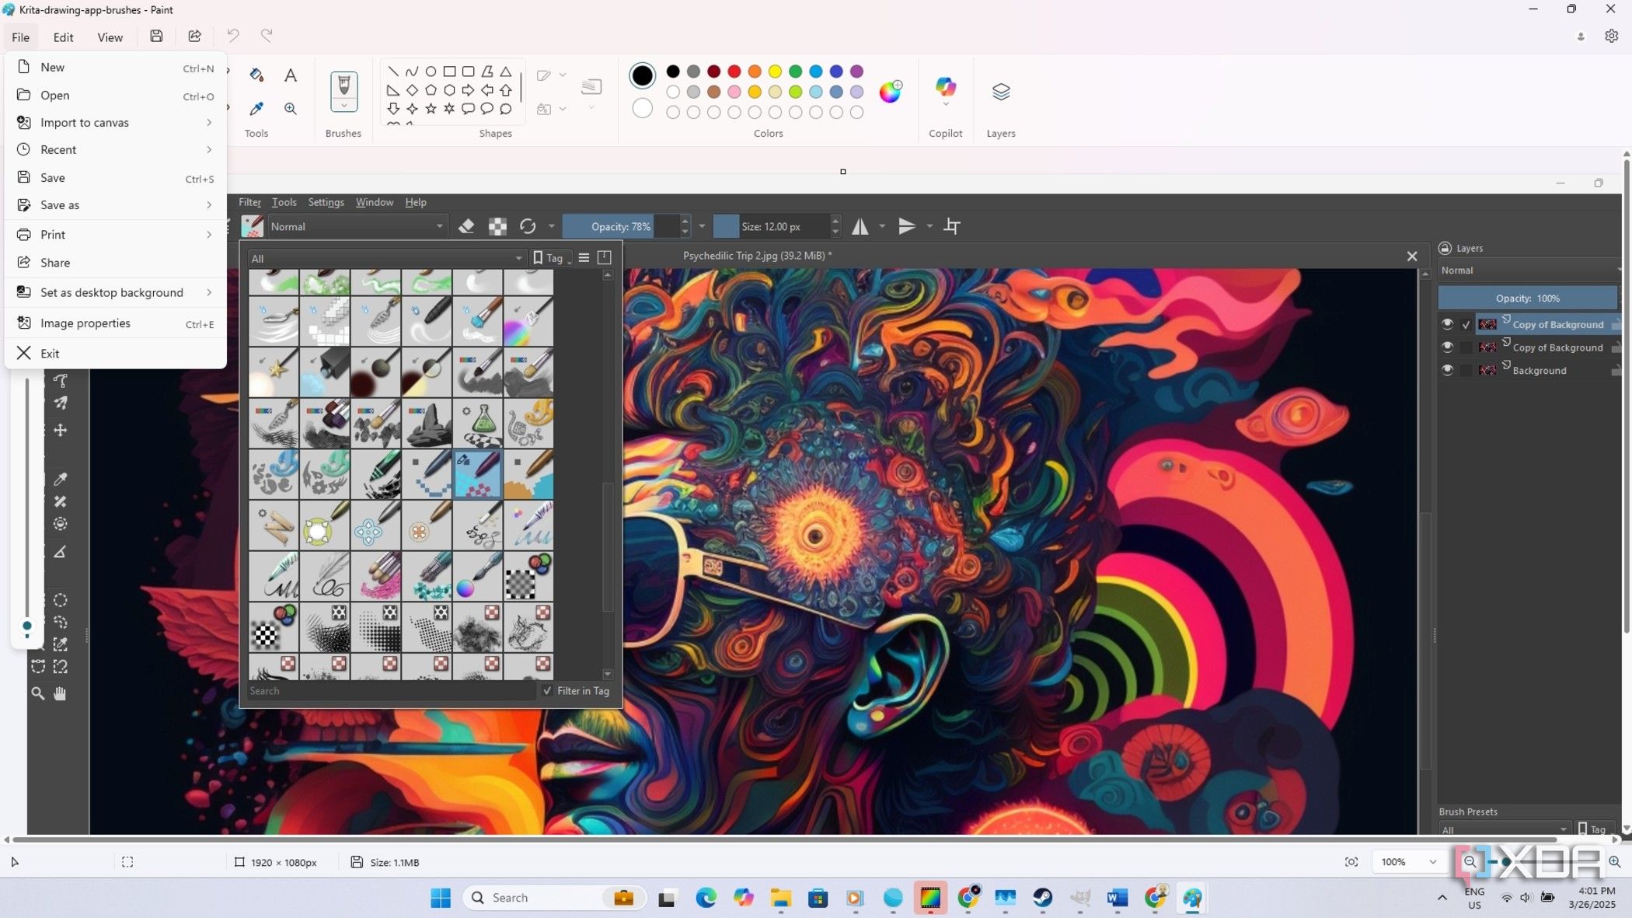
Task: Click the Tag button in brush popup
Action: [x=551, y=258]
